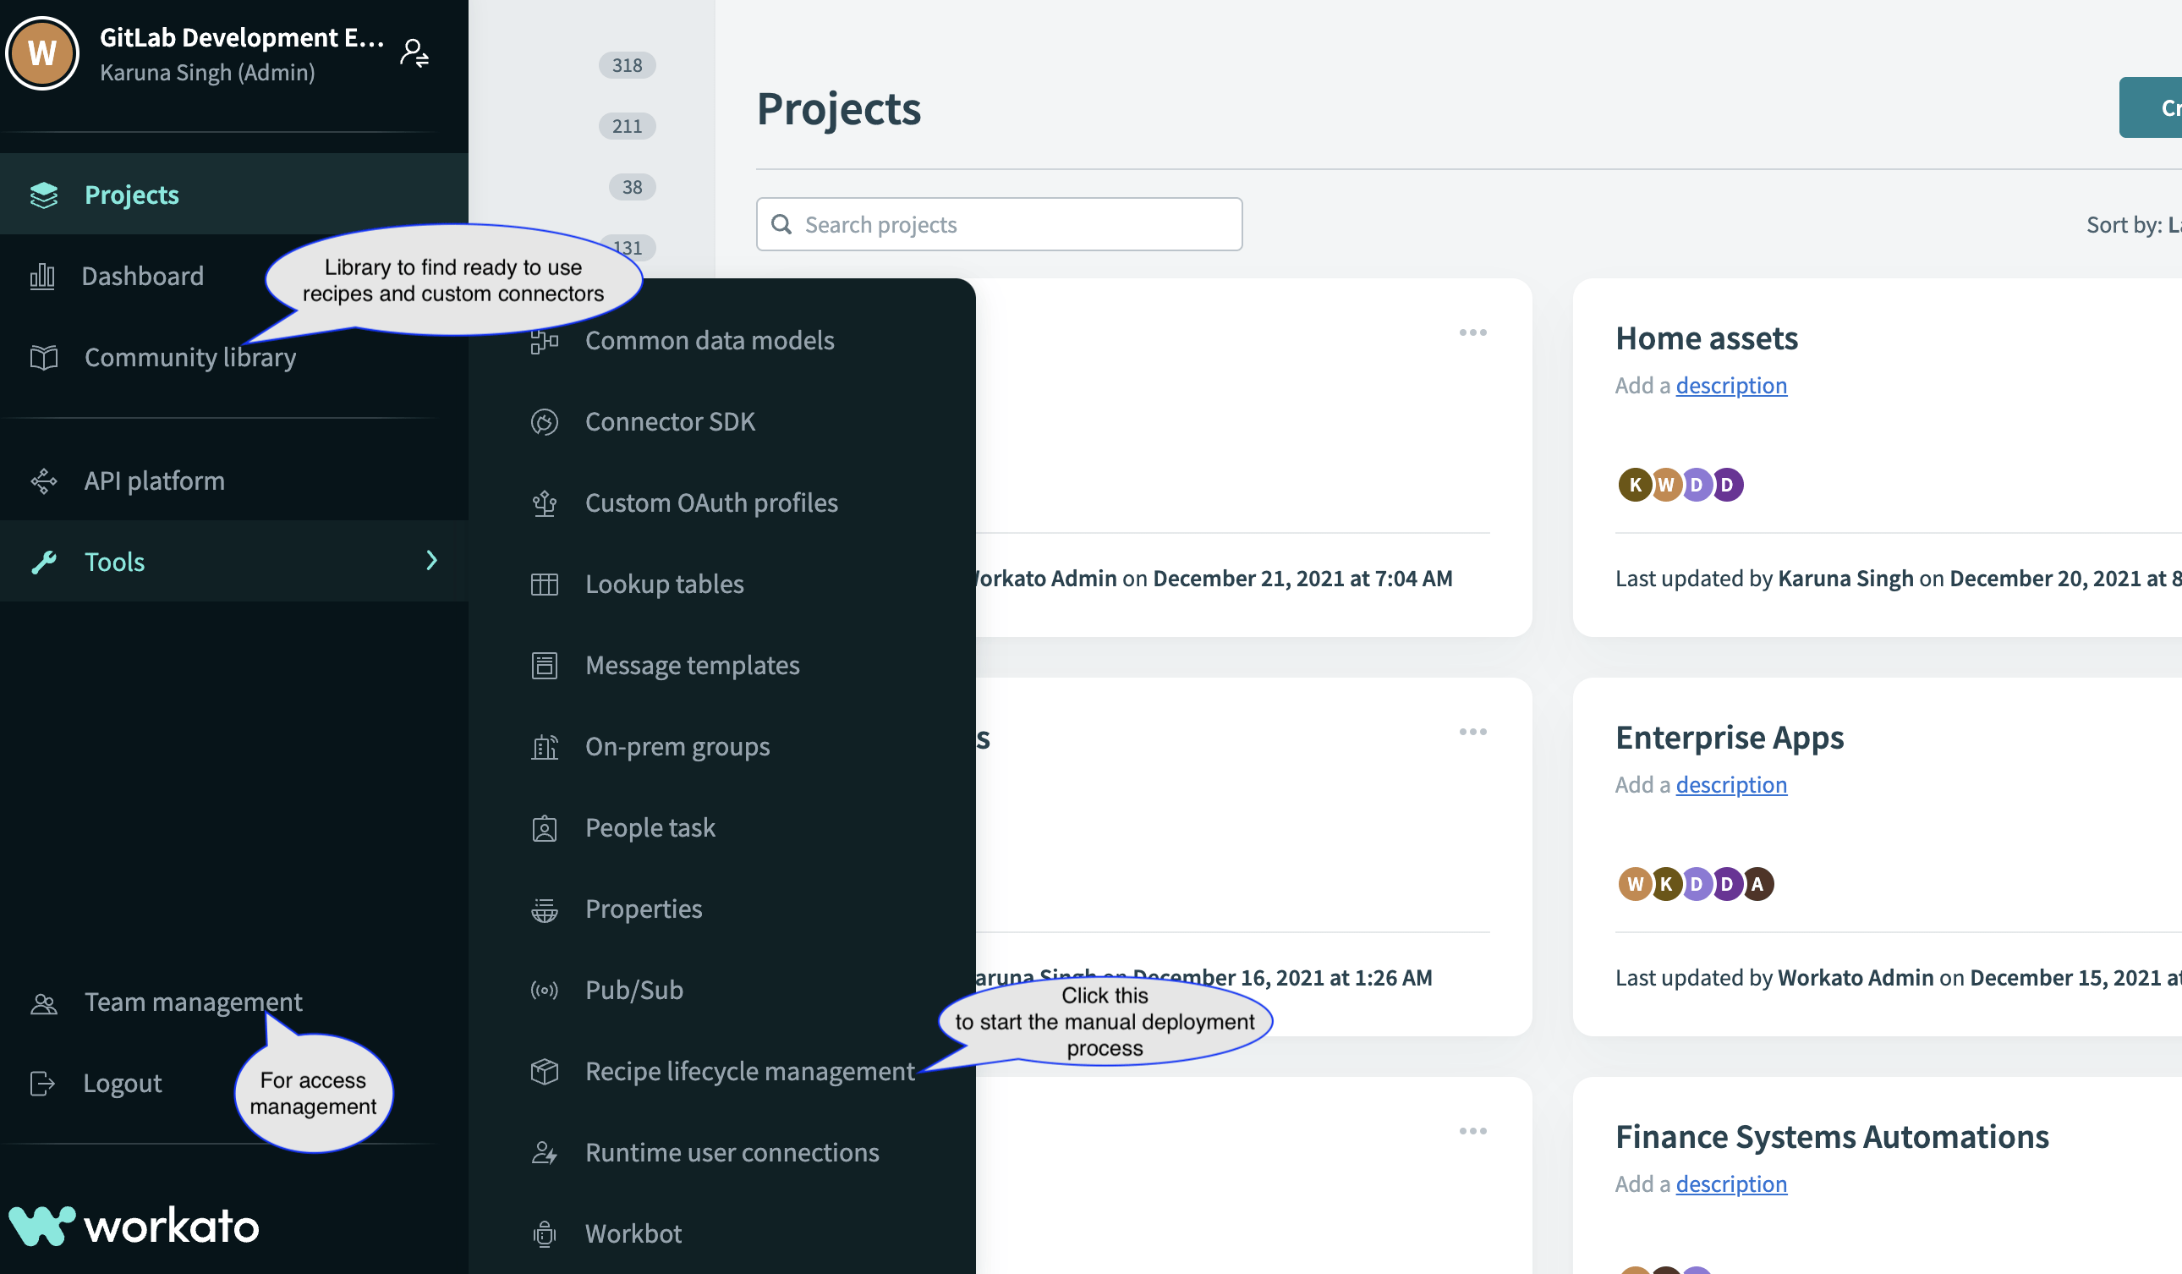Click the Pub/Sub broadcast icon
Image resolution: width=2182 pixels, height=1274 pixels.
point(544,990)
